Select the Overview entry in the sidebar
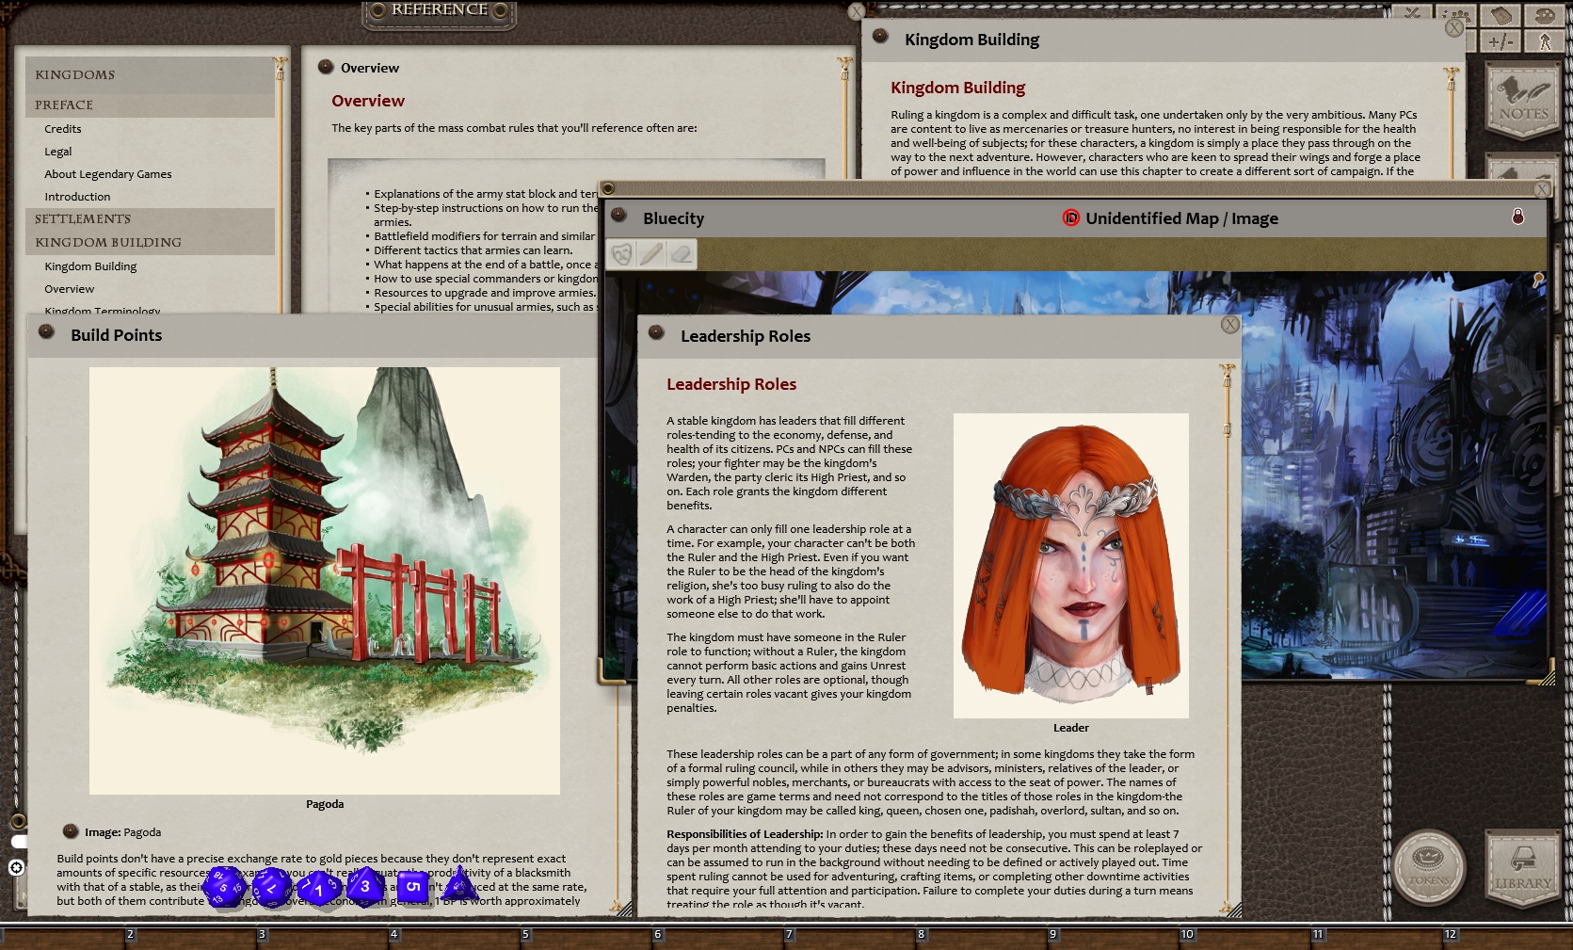The height and width of the screenshot is (950, 1573). pos(70,288)
